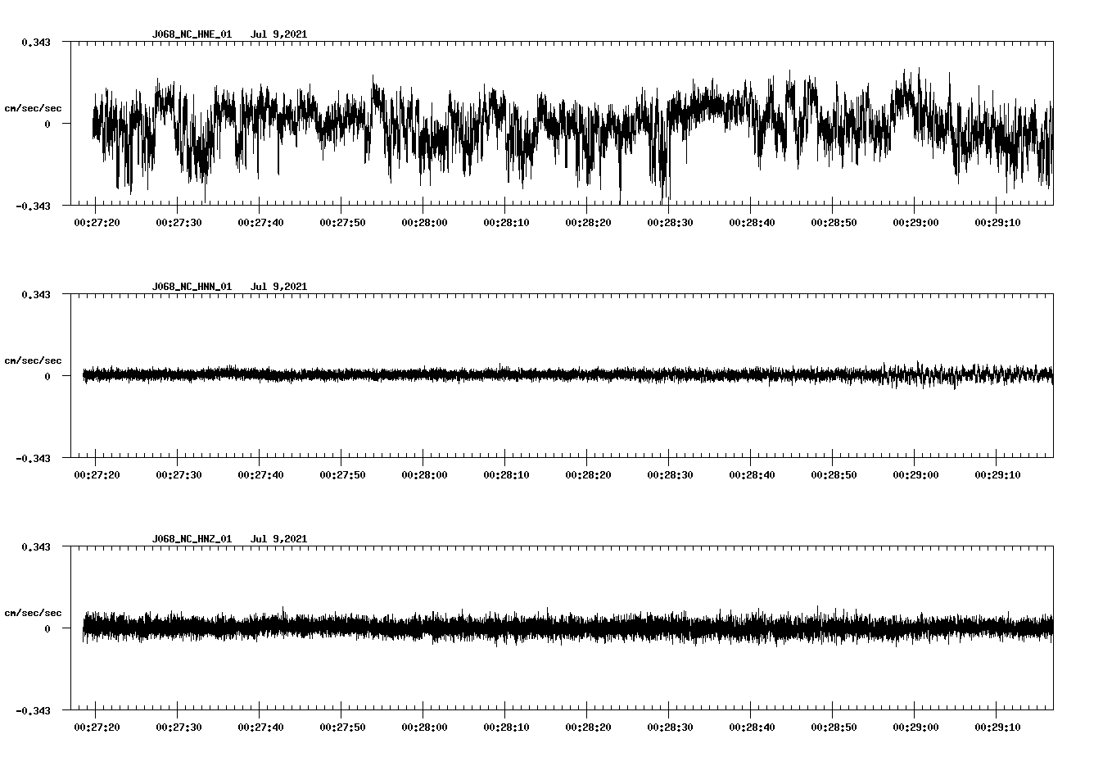Click 00:28:00 time label under HNE plot

coord(424,222)
